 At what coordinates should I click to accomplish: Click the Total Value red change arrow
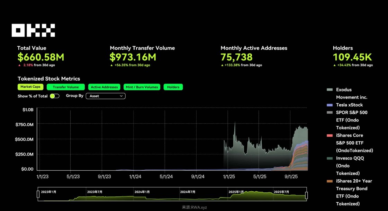[19, 65]
